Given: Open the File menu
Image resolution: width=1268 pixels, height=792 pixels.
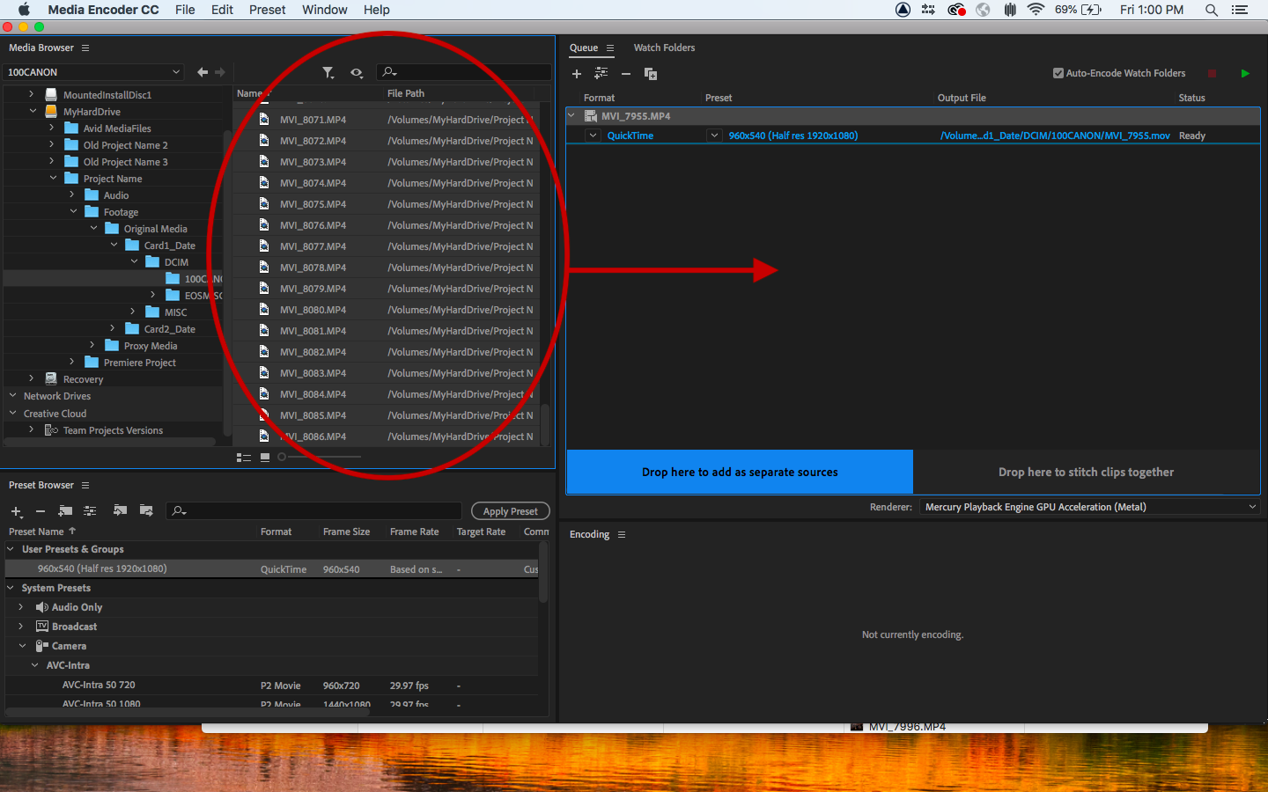Looking at the screenshot, I should click(x=185, y=10).
